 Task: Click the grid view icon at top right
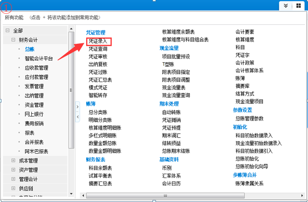point(298,6)
